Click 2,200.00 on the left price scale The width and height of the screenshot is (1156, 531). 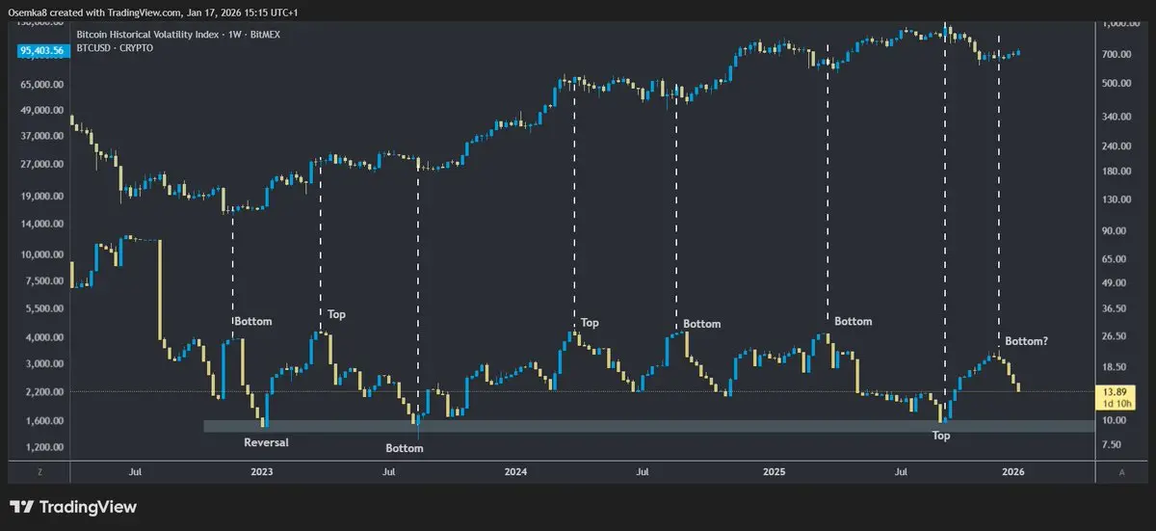click(x=44, y=393)
